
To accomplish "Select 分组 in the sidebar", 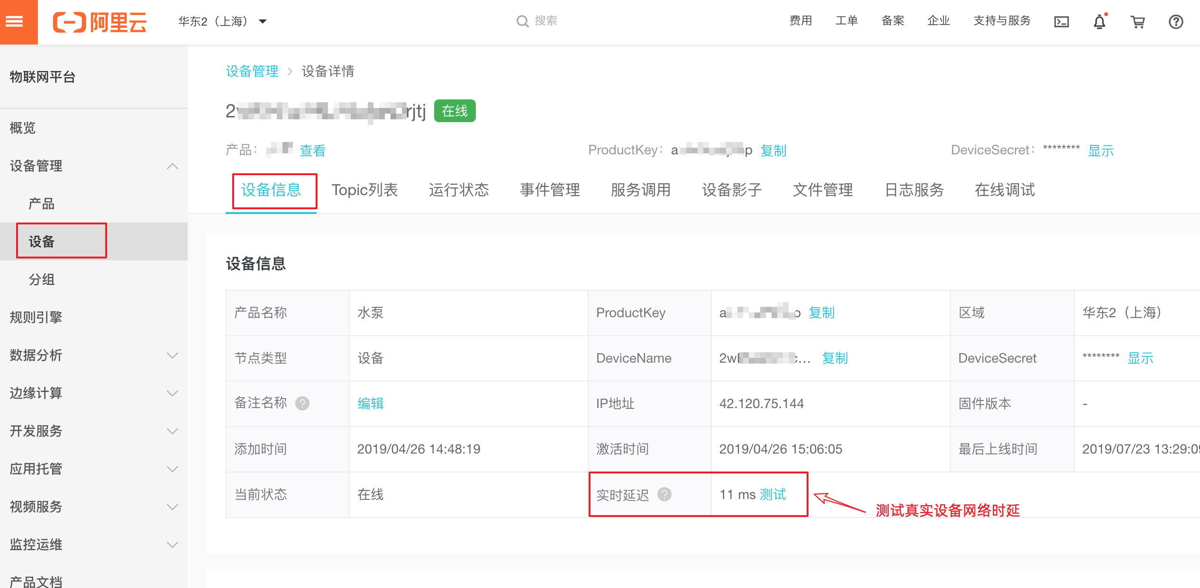I will (x=42, y=279).
